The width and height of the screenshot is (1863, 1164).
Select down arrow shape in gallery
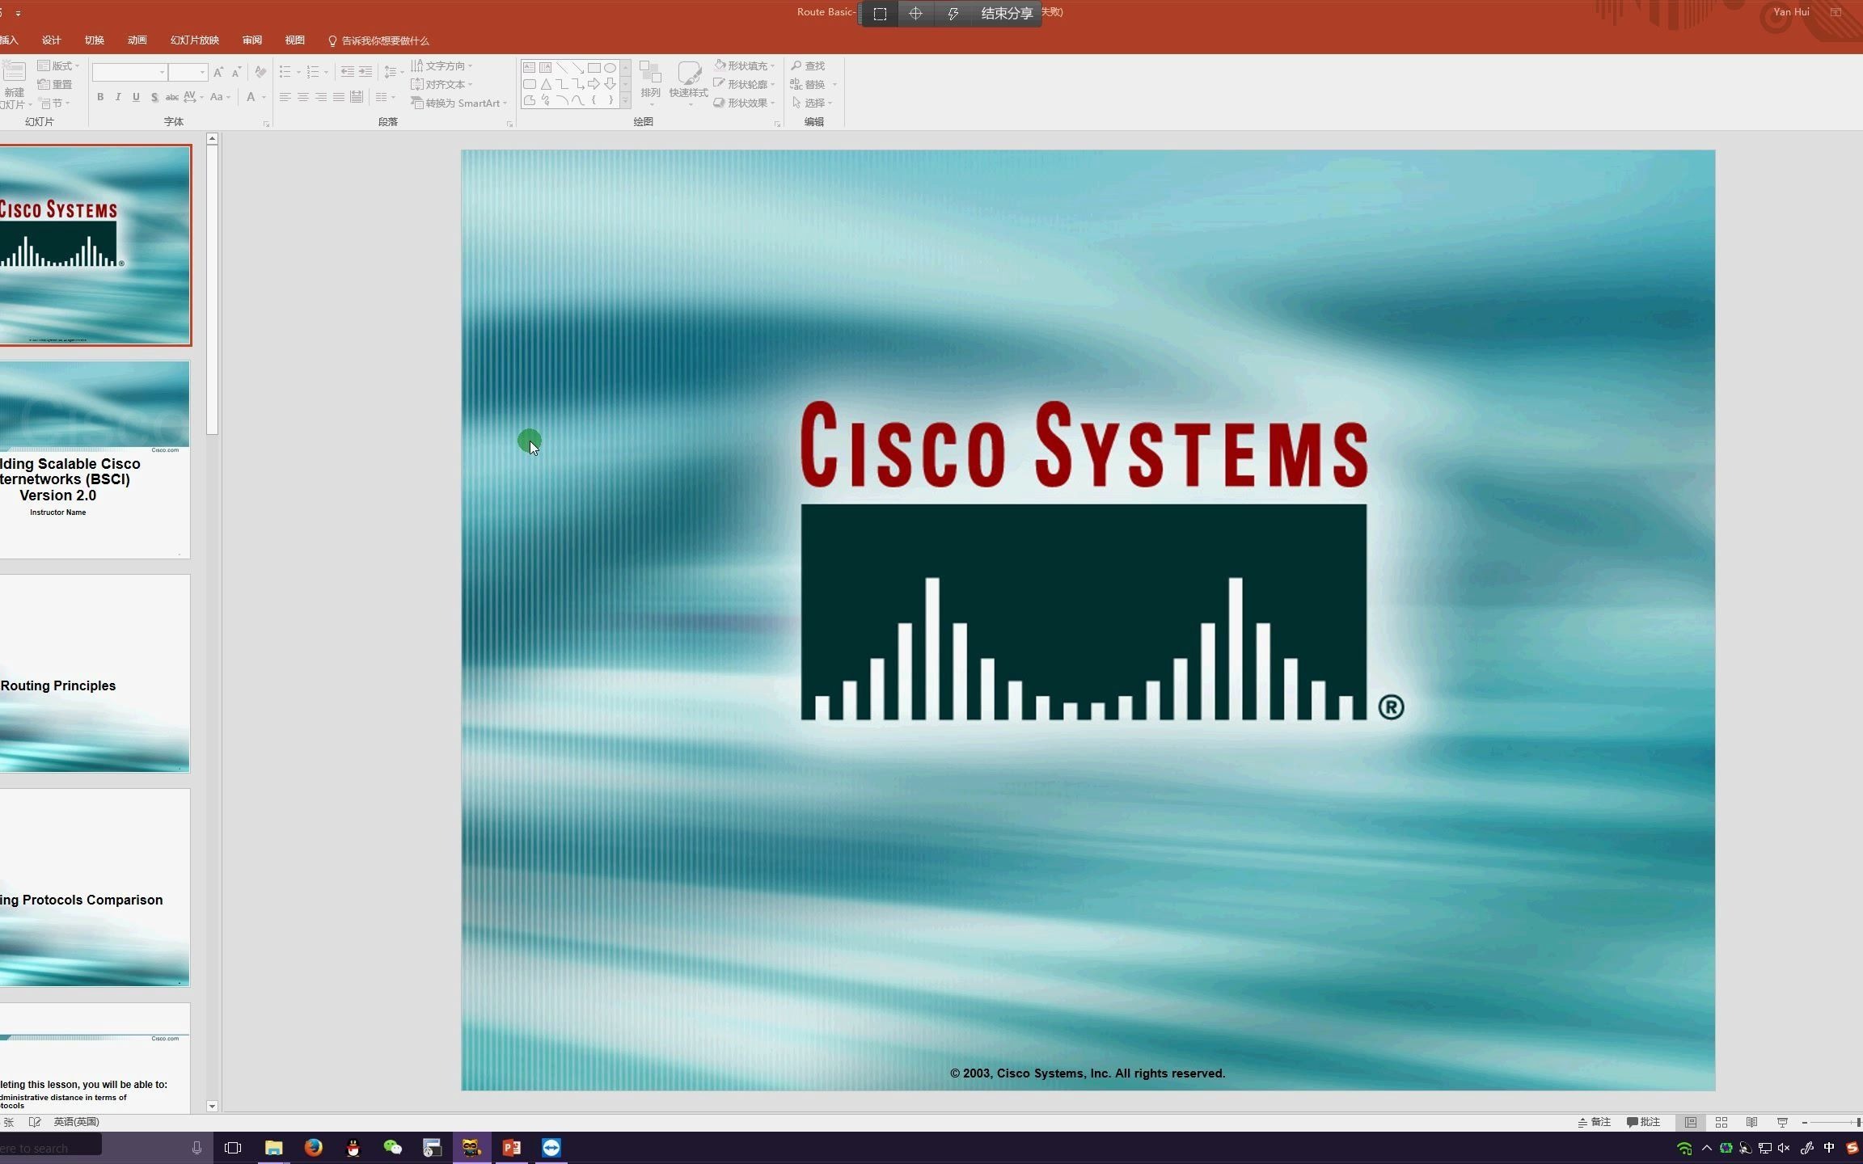point(610,84)
